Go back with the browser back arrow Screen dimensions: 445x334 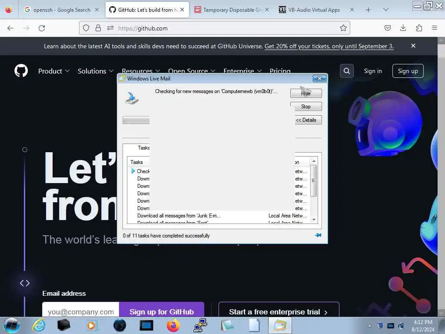click(x=10, y=28)
